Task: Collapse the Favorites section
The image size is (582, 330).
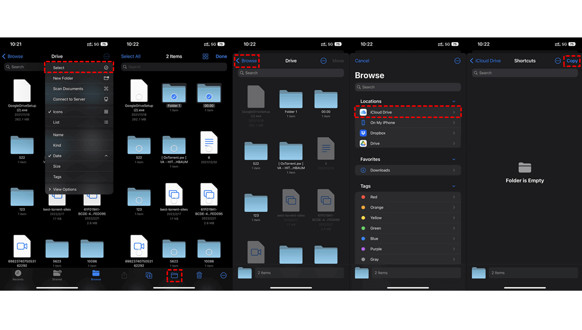Action: [x=454, y=160]
